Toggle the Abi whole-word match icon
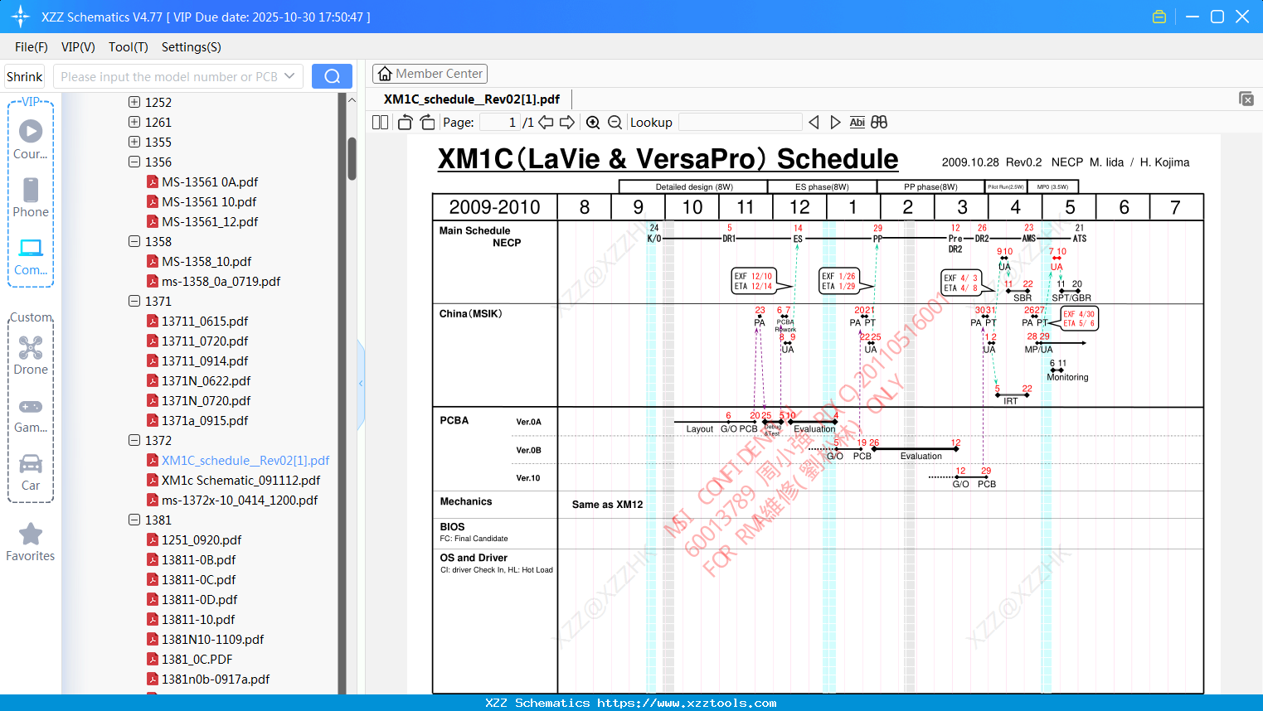Viewport: 1263px width, 711px height. point(857,123)
